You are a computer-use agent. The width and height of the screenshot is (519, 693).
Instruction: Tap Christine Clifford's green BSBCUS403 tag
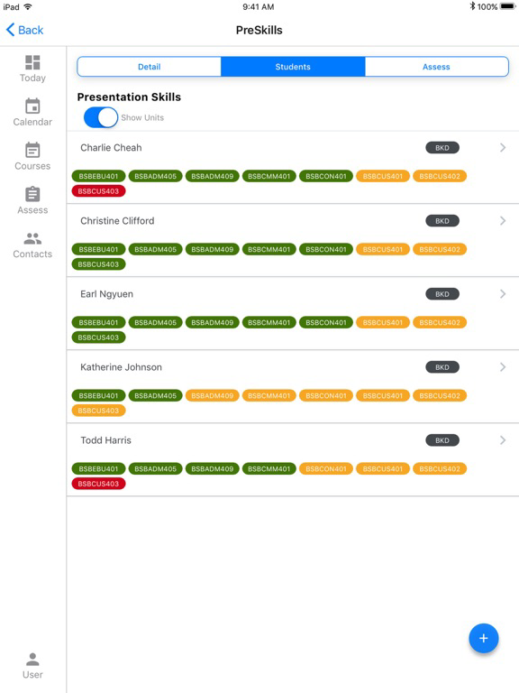98,264
